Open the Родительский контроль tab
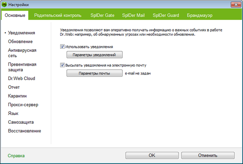Viewport: 243px width, 164px height. 58,15
